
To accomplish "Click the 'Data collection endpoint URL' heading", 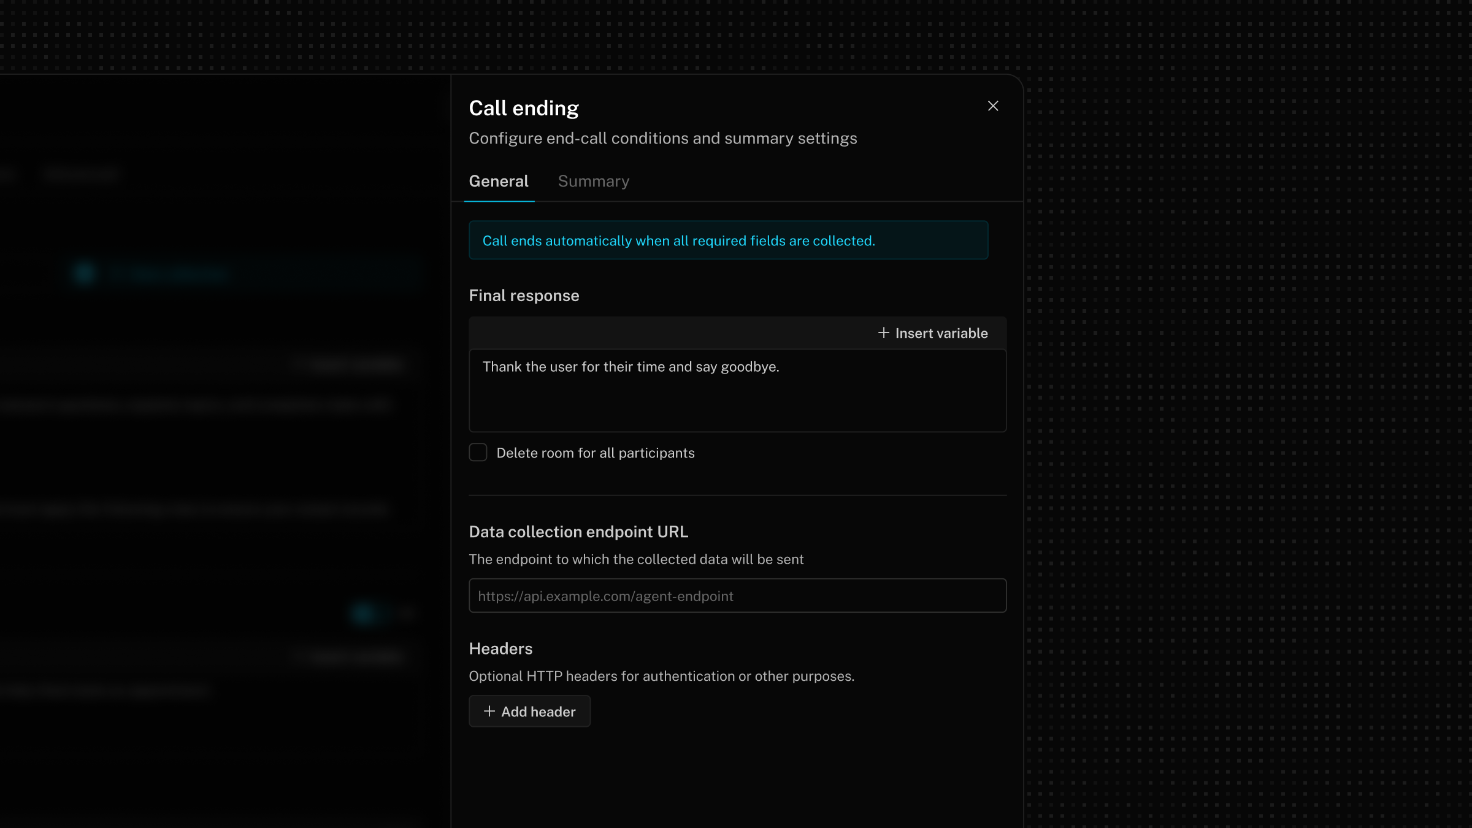I will (578, 532).
